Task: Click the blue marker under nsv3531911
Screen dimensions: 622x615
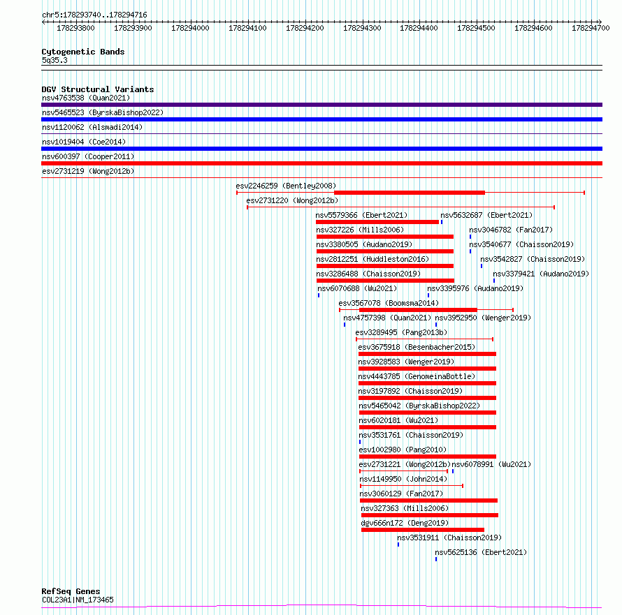Action: (x=398, y=544)
